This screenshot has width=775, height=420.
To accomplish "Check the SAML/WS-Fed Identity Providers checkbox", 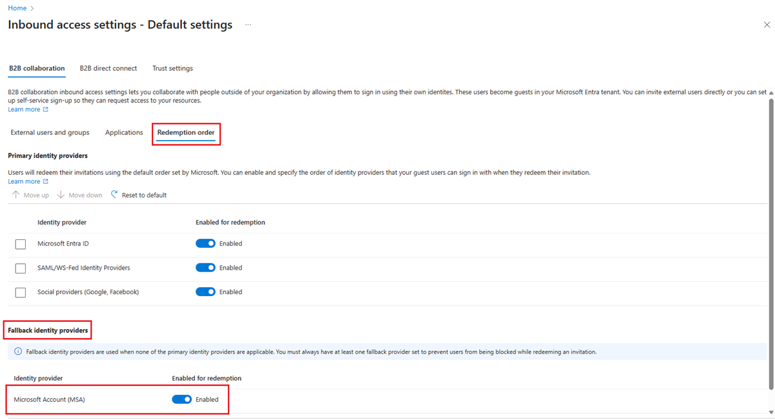I will point(21,268).
